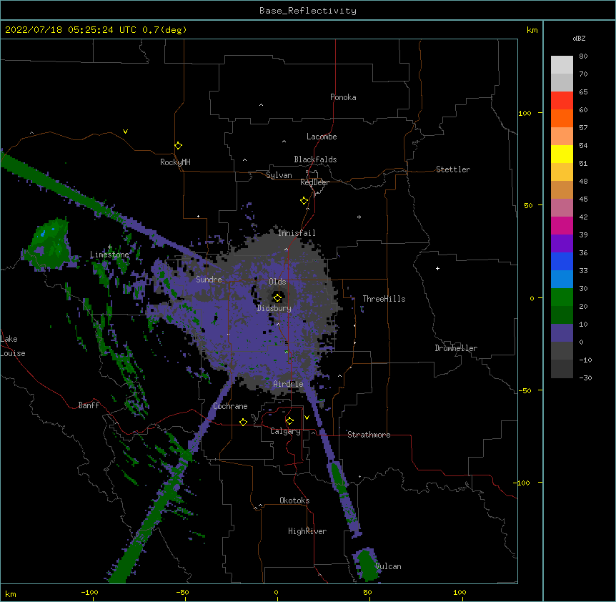Click the dBZ legend heading
Viewport: 616px width, 602px height.
click(579, 38)
